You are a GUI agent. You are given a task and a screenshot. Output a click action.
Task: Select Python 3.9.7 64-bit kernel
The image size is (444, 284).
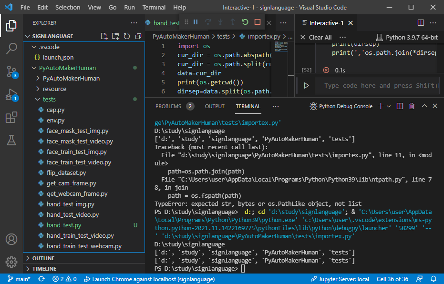tap(407, 37)
